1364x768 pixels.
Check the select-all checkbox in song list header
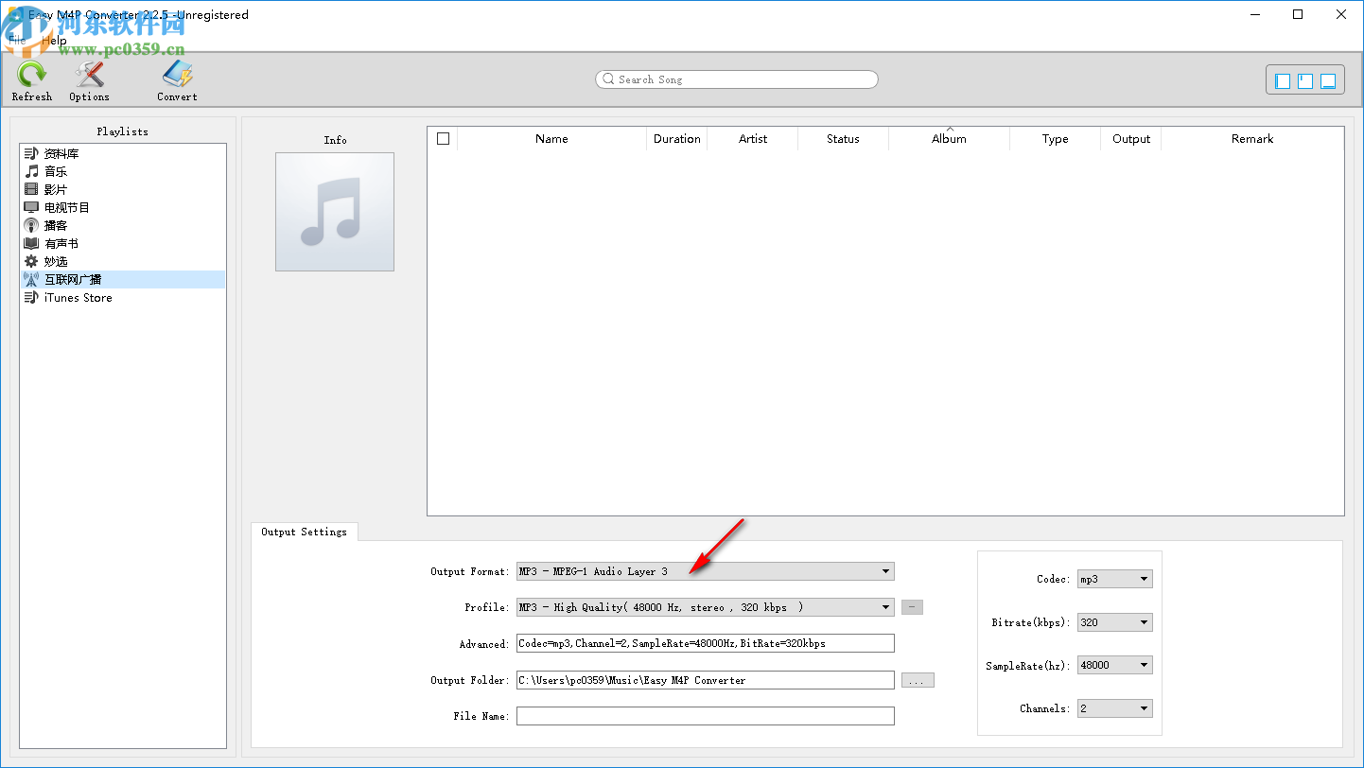tap(443, 138)
